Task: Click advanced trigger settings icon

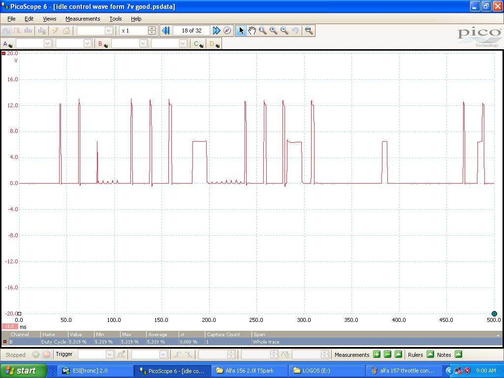Action: click(x=121, y=354)
